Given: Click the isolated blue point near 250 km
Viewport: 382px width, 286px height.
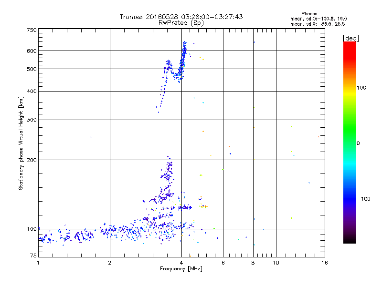Looking at the screenshot, I should click(91, 137).
